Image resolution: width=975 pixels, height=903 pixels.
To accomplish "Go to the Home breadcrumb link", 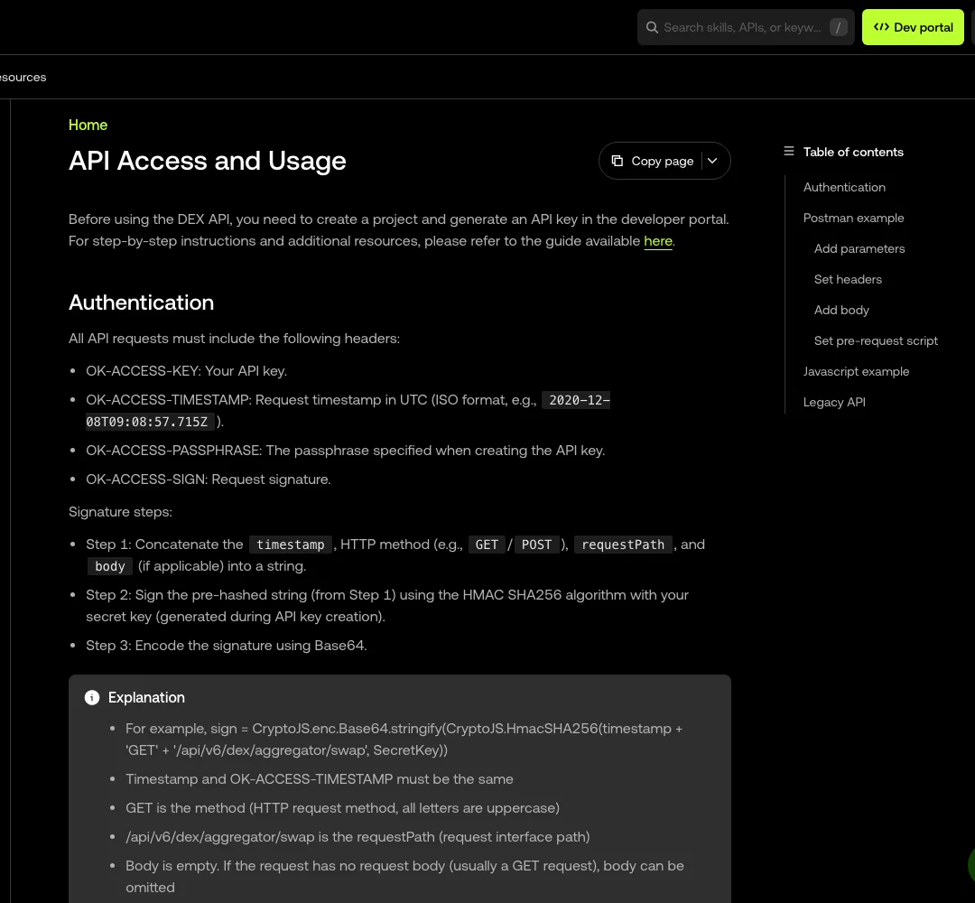I will pos(88,125).
